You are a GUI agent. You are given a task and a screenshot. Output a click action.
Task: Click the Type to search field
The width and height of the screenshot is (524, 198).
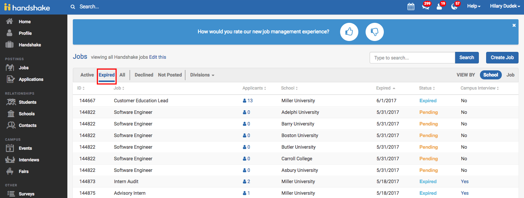[412, 58]
